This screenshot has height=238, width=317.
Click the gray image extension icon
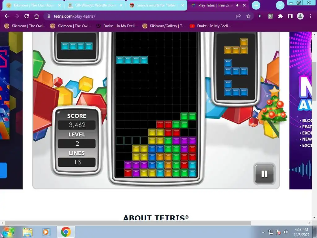pos(270,16)
